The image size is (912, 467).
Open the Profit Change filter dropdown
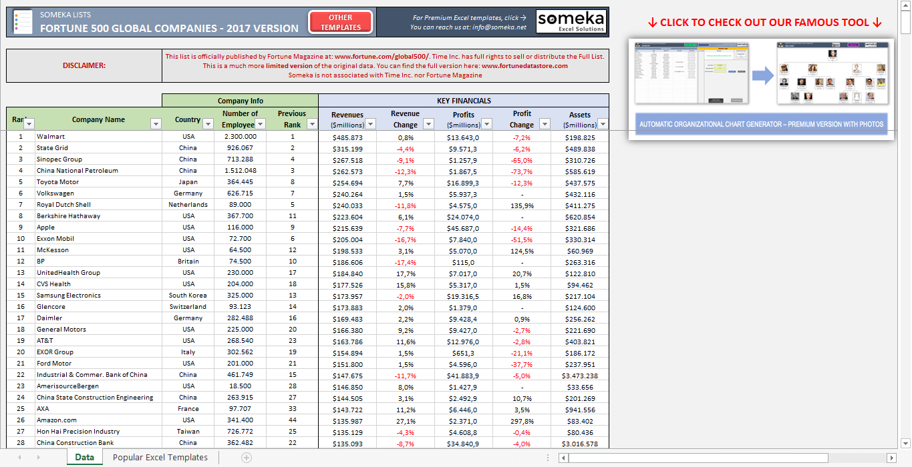[x=545, y=124]
